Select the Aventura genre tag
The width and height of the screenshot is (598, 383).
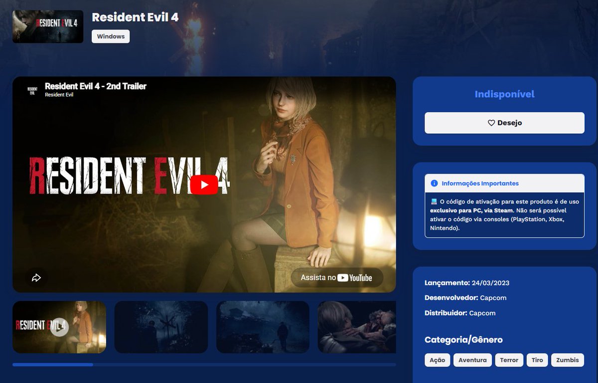coord(472,360)
